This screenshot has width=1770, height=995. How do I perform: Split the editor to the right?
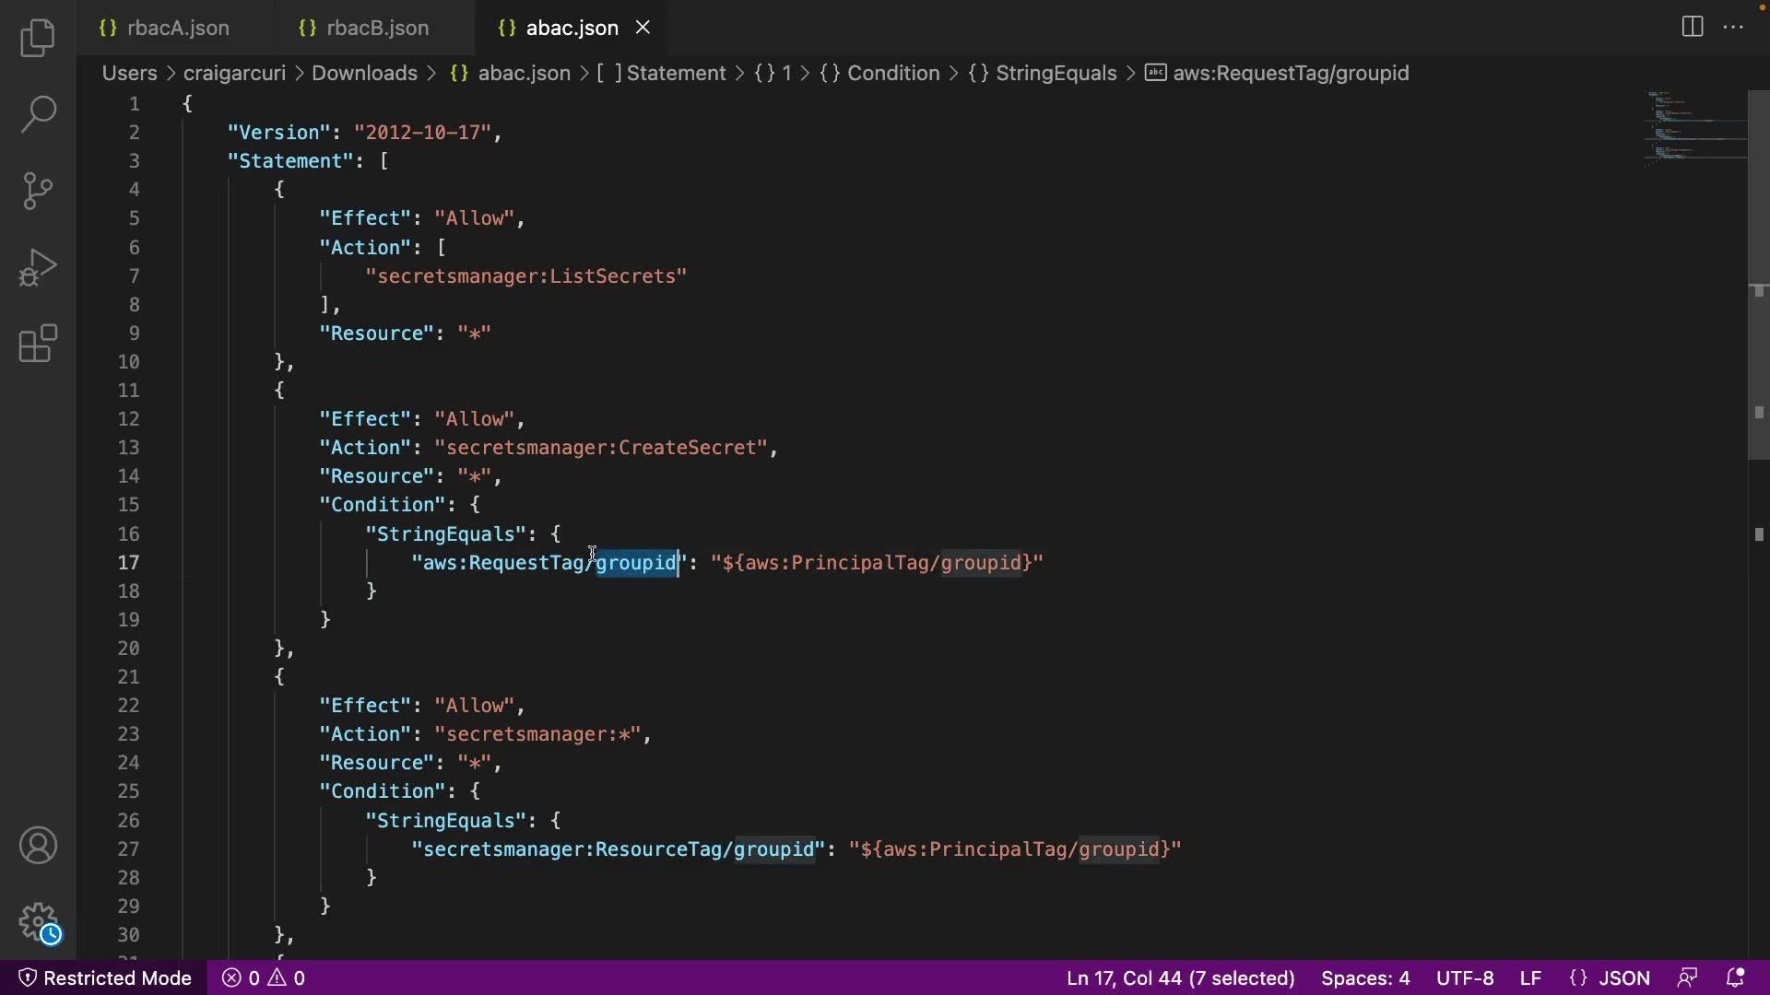coord(1693,27)
